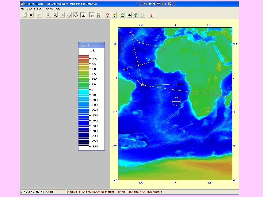Click the Legend window title bar
Viewport: 263px width, 197px height.
[91, 45]
